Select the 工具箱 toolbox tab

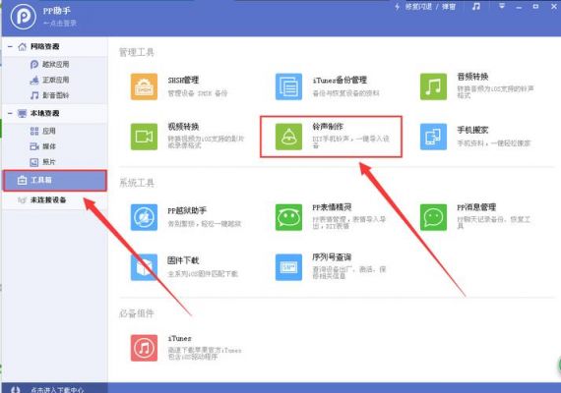[x=55, y=181]
